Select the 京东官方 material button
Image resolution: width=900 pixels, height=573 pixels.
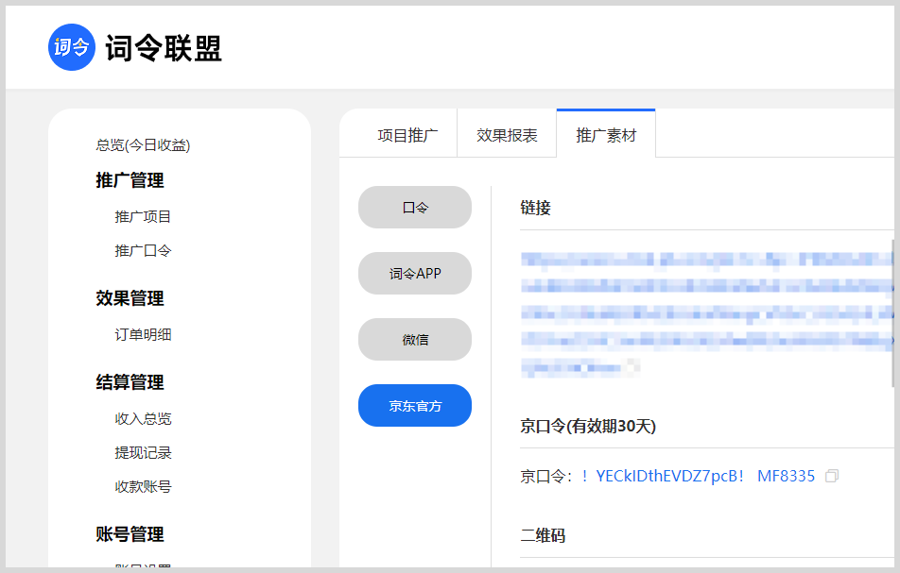(414, 405)
